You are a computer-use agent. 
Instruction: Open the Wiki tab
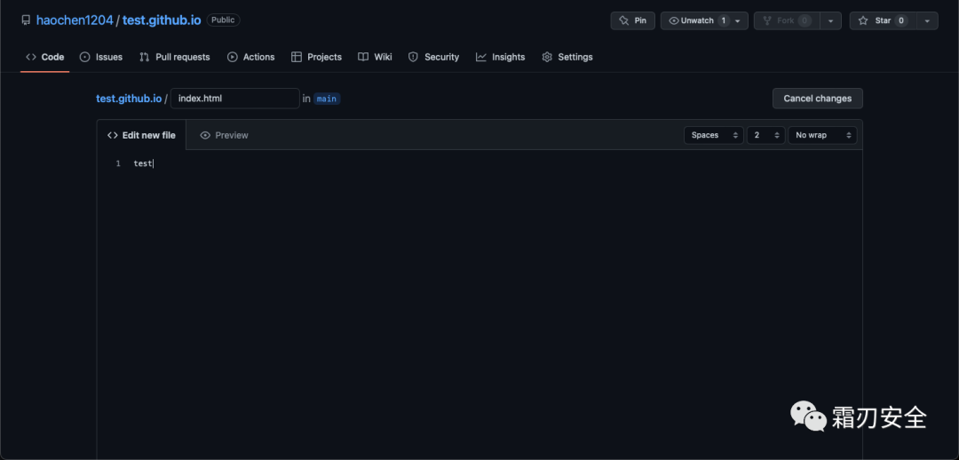point(375,57)
